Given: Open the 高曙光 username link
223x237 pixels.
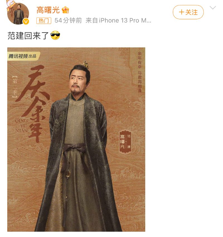Looking at the screenshot, I should [x=48, y=10].
